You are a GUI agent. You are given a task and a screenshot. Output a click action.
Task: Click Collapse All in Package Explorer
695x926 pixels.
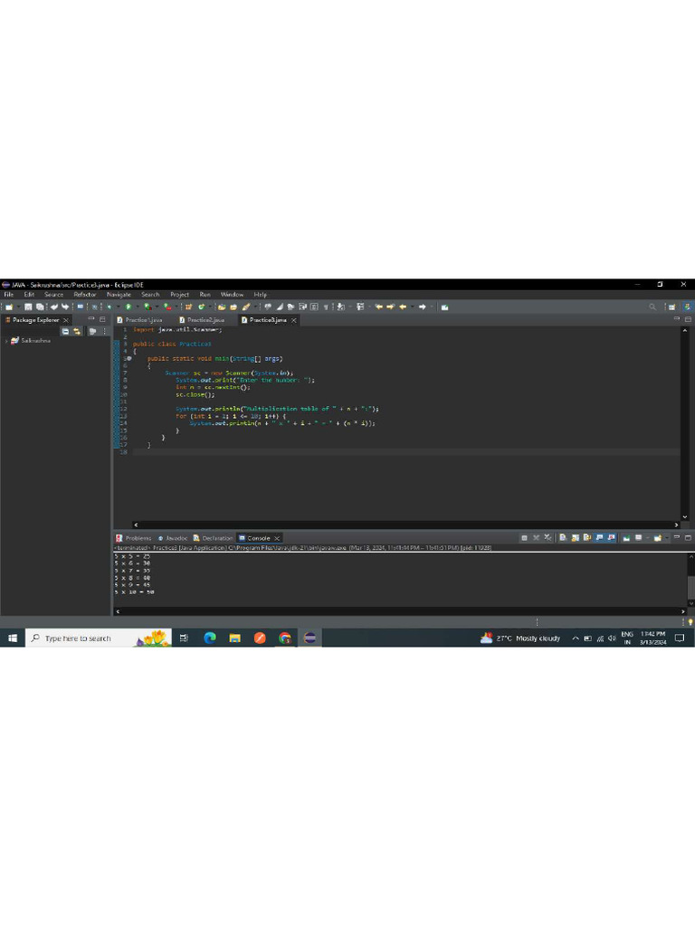click(65, 331)
